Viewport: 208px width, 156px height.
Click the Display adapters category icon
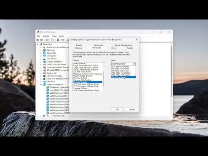tap(44, 62)
